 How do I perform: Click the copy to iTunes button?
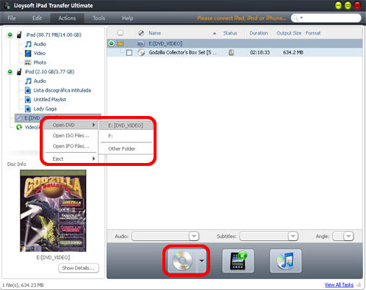(x=286, y=261)
